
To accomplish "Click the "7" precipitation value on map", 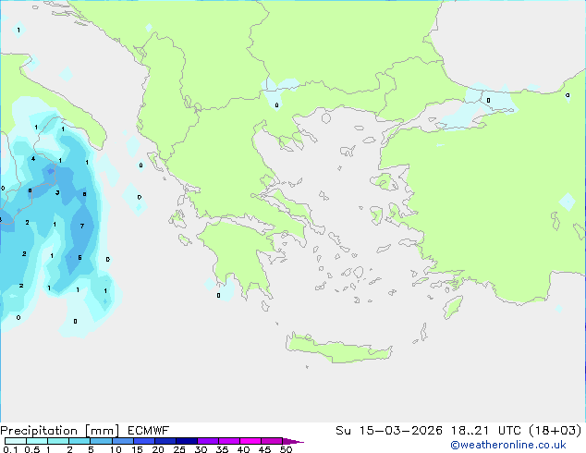I will [x=82, y=226].
